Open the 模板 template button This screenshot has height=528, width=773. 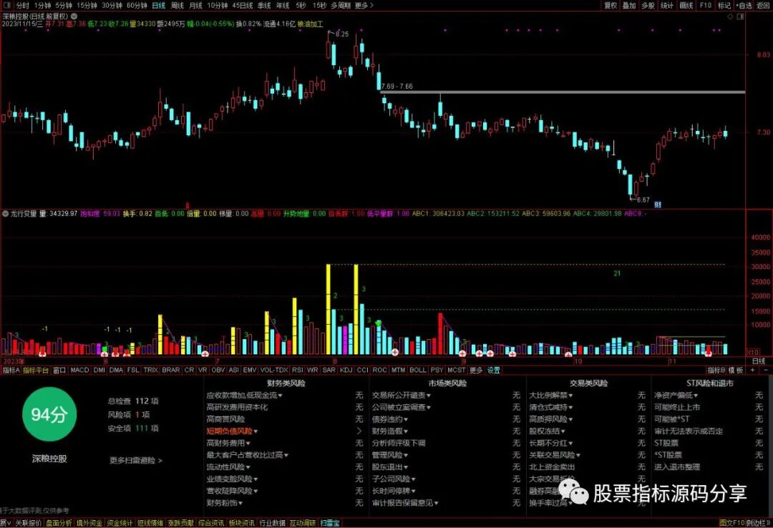tap(736, 370)
